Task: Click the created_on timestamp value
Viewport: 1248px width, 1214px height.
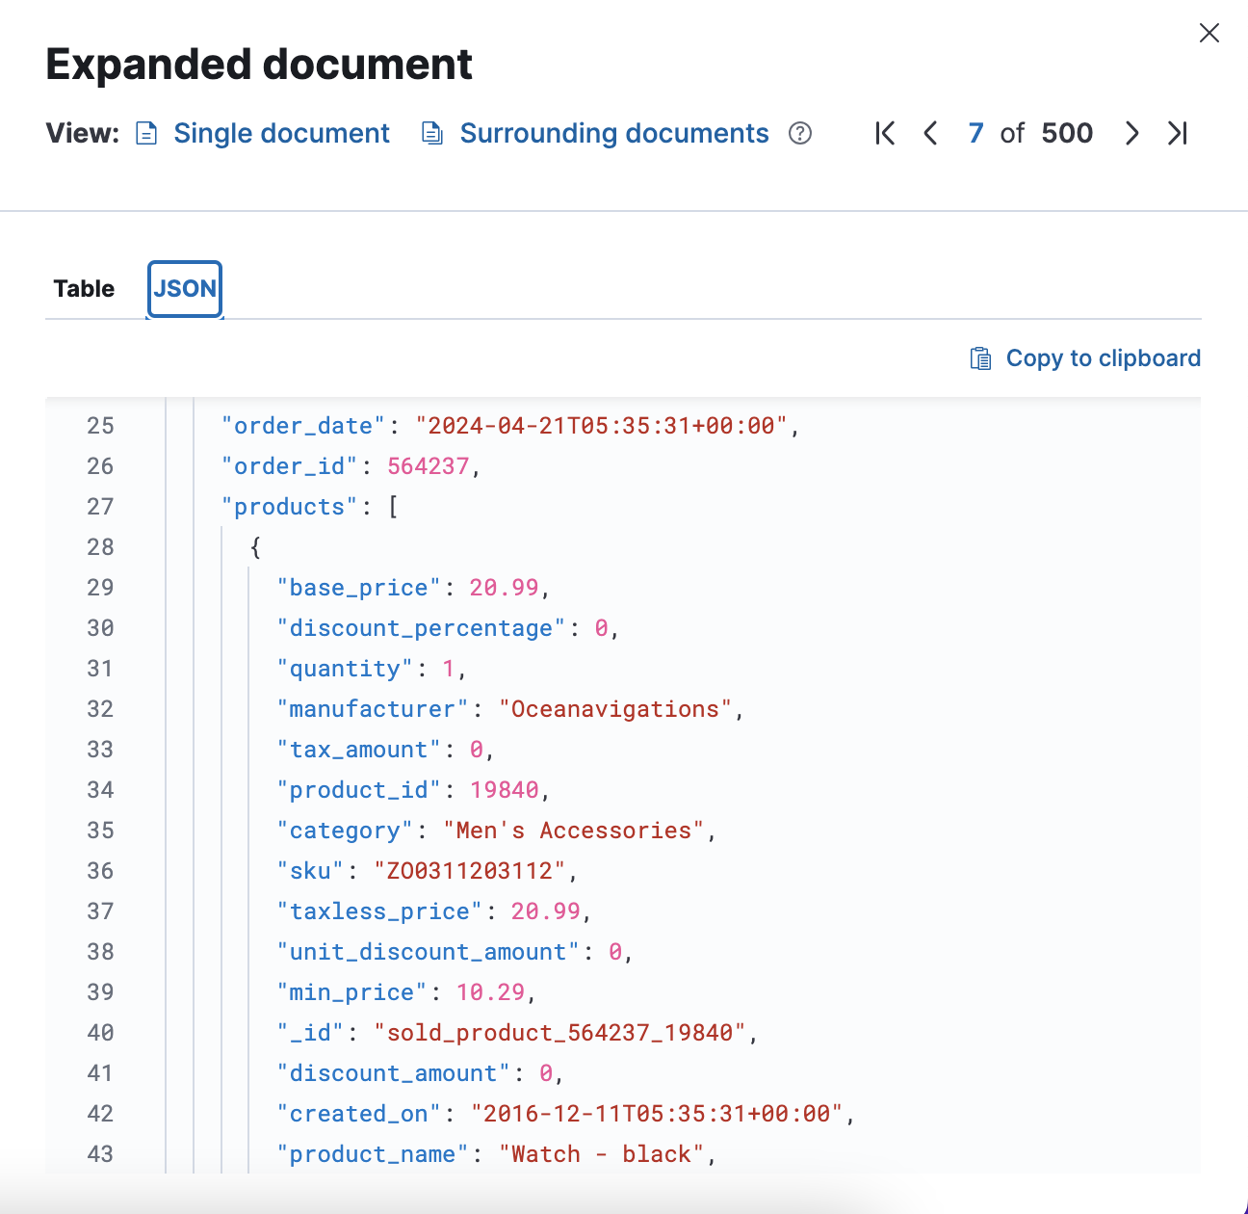Action: tap(658, 1114)
